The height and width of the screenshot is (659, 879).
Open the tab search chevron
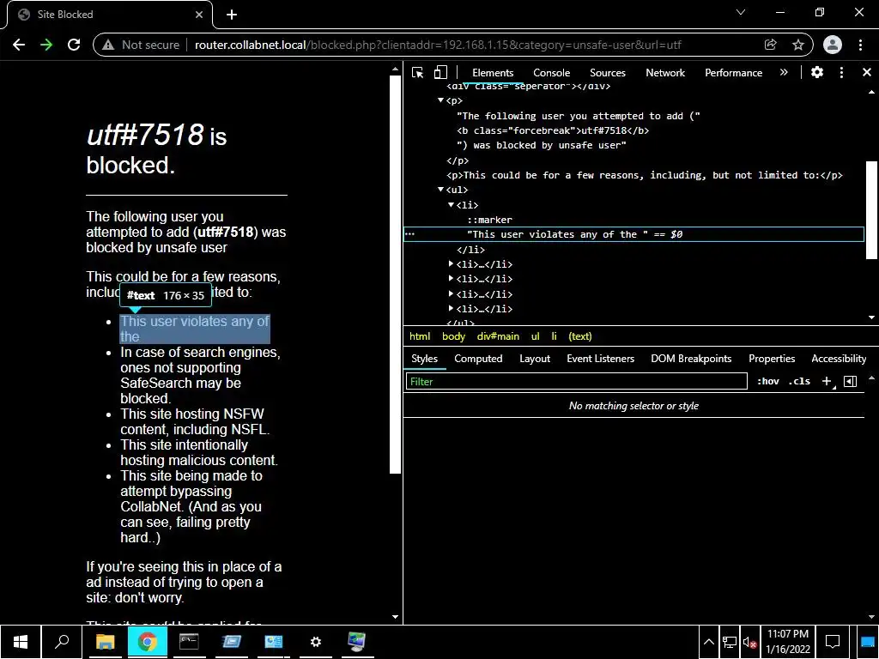741,12
